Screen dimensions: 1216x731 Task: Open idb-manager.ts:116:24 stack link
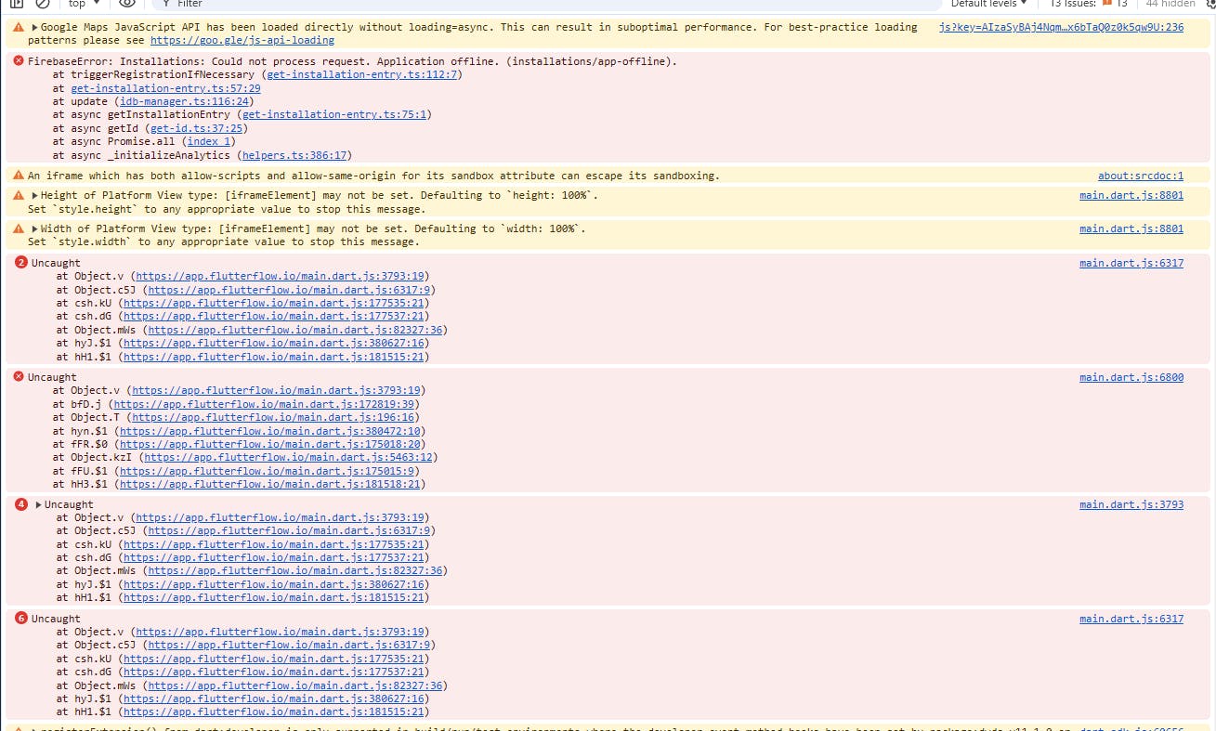[184, 101]
